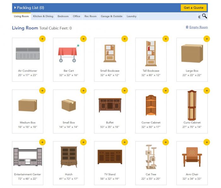This screenshot has width=221, height=188.
Task: Go to the Laundry tab
Action: (131, 16)
